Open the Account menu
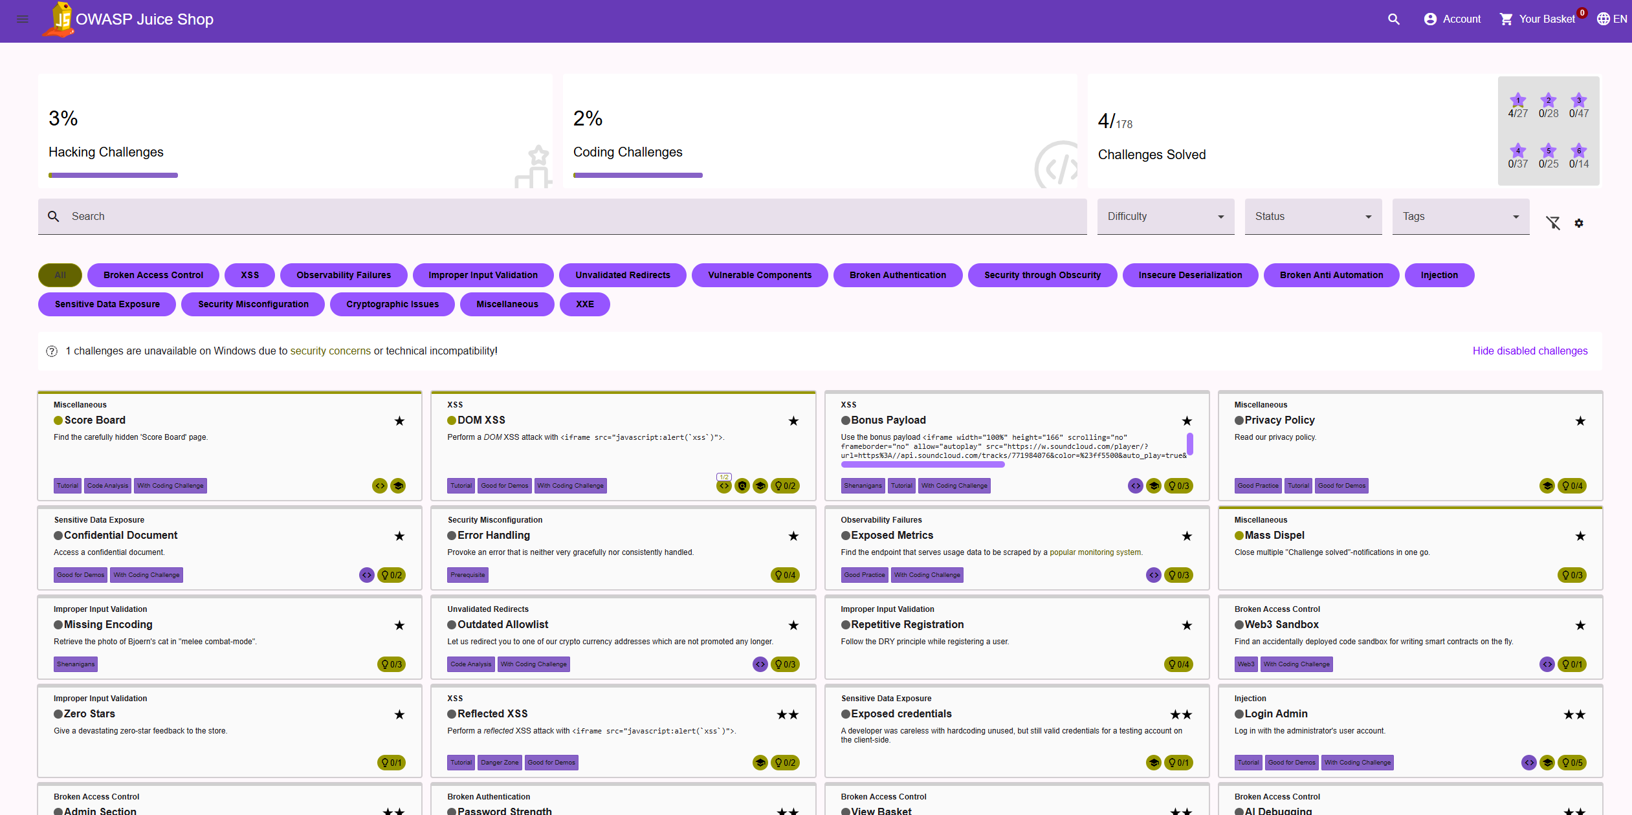This screenshot has height=815, width=1632. [1452, 19]
